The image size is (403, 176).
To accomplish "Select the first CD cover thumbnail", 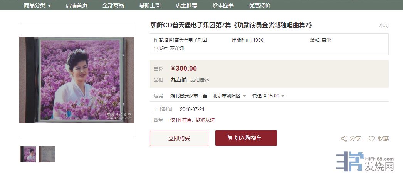I will [x=28, y=154].
